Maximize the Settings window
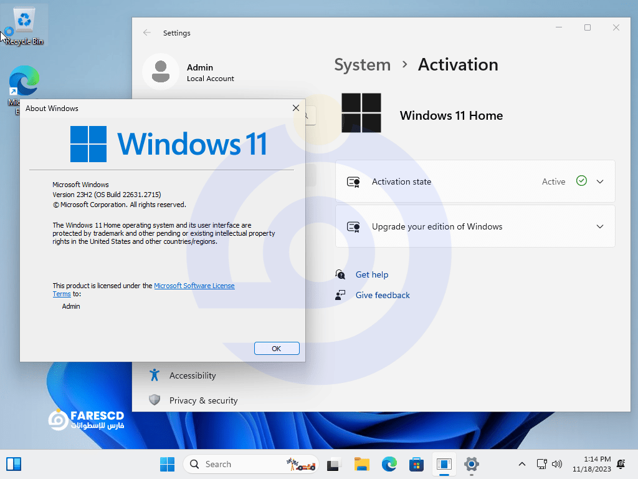The width and height of the screenshot is (638, 479). click(x=588, y=27)
